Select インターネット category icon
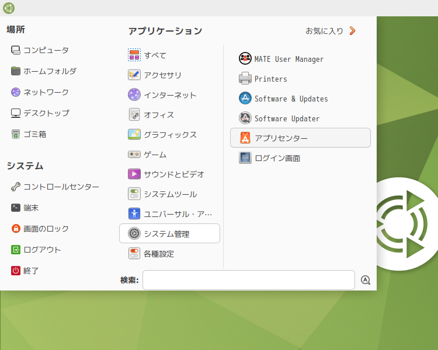 click(134, 94)
